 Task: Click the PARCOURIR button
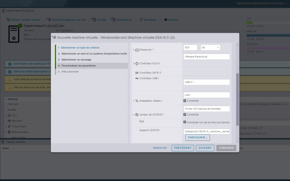pyautogui.click(x=198, y=137)
